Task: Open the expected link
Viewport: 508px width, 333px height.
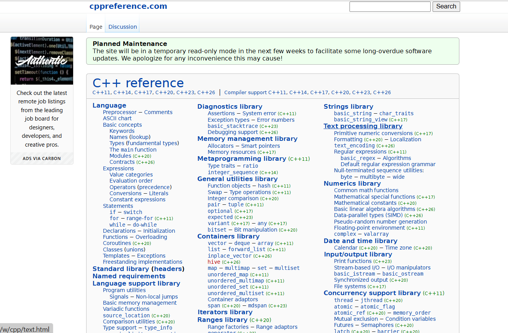Action: (220, 217)
